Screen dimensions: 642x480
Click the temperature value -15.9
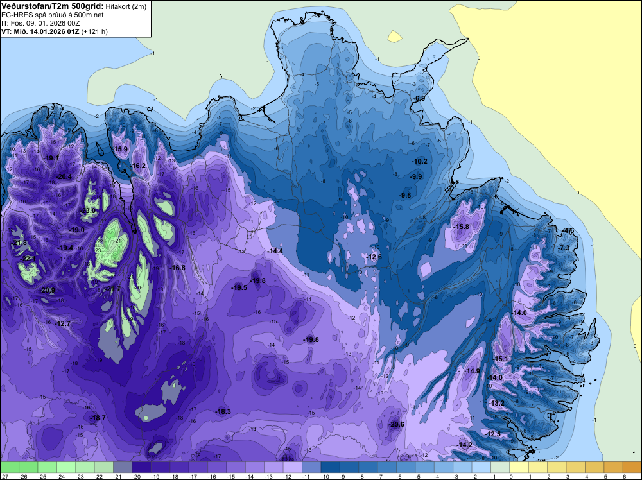click(121, 149)
